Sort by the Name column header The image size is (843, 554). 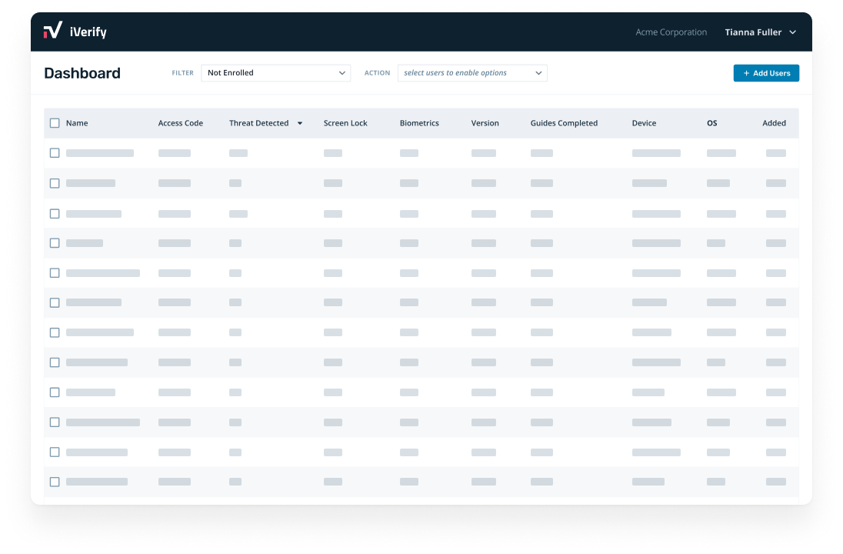[x=77, y=123]
